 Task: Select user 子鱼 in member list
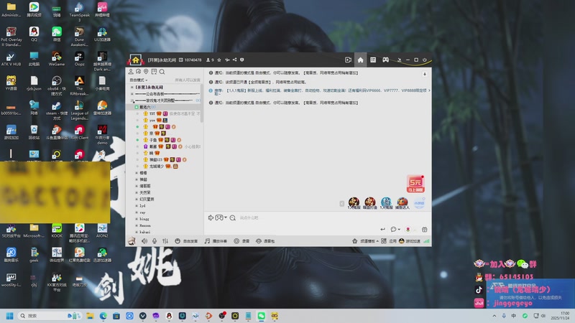153,140
